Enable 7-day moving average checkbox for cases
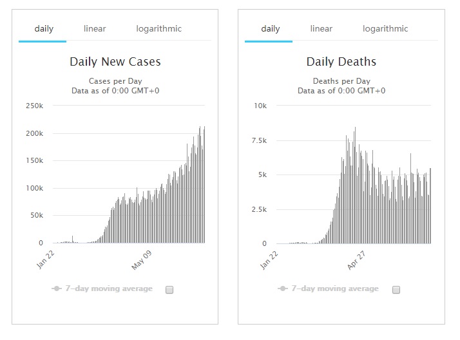Image resolution: width=460 pixels, height=340 pixels. (169, 290)
